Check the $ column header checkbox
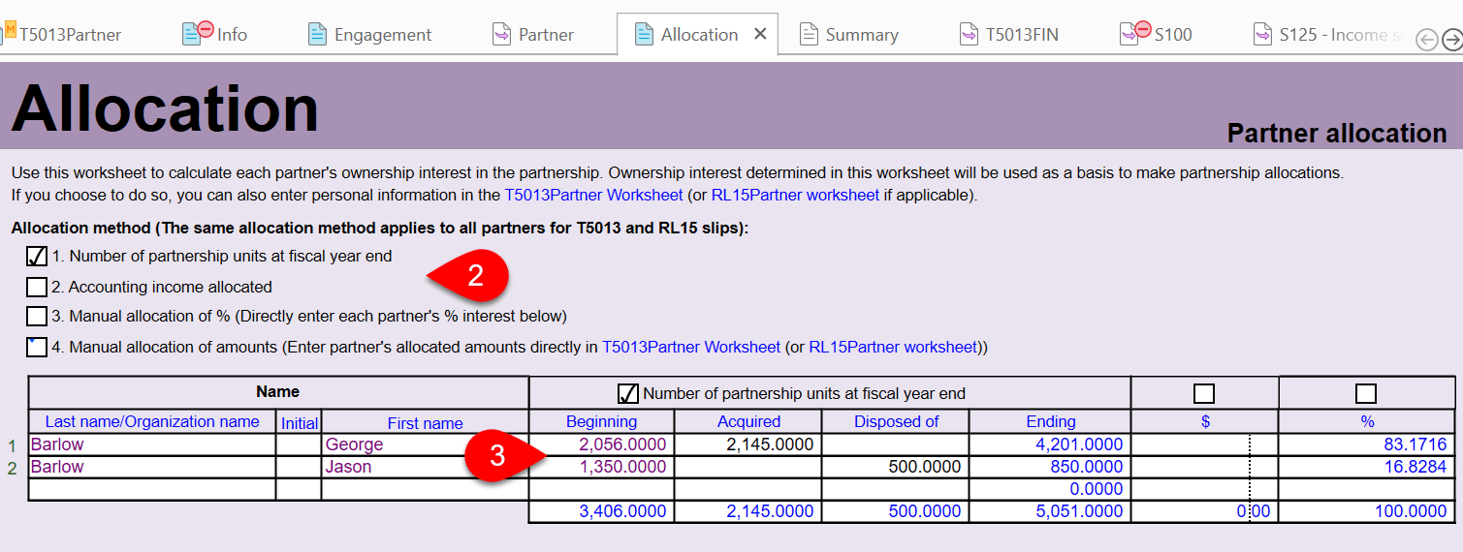 (1204, 393)
